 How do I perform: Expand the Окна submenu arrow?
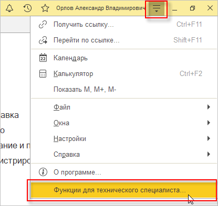point(209,123)
